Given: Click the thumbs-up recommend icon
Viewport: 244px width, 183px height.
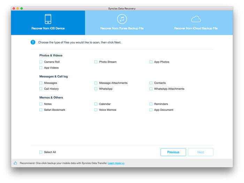Looking at the screenshot, I should 15,163.
